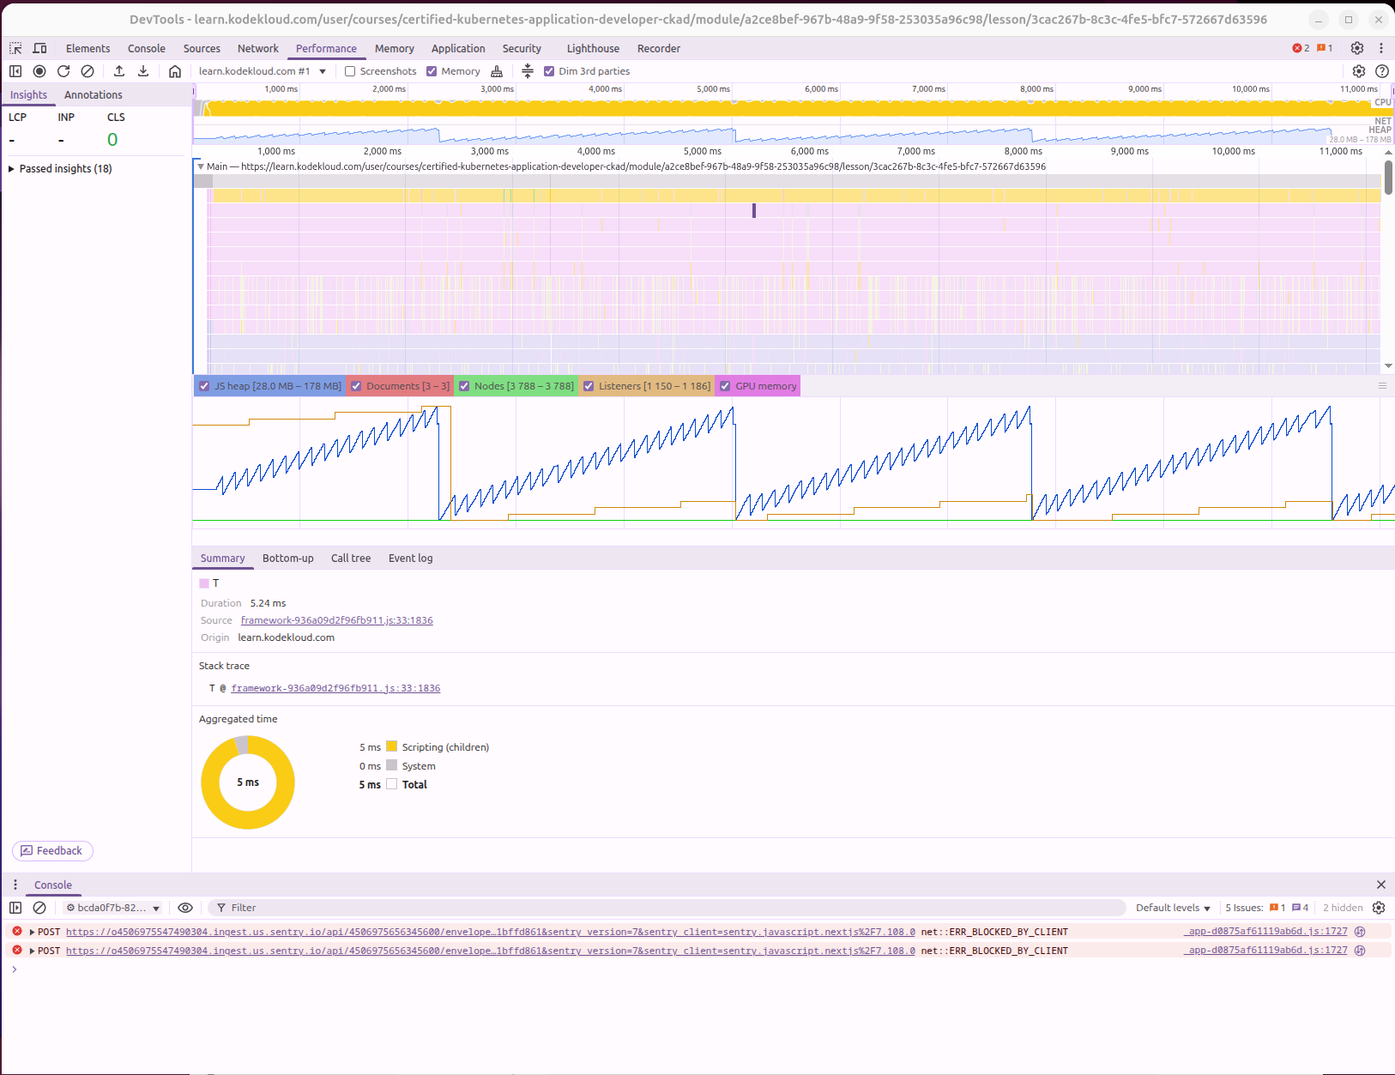Click record and reload page icon
This screenshot has height=1075, width=1395.
coord(63,71)
